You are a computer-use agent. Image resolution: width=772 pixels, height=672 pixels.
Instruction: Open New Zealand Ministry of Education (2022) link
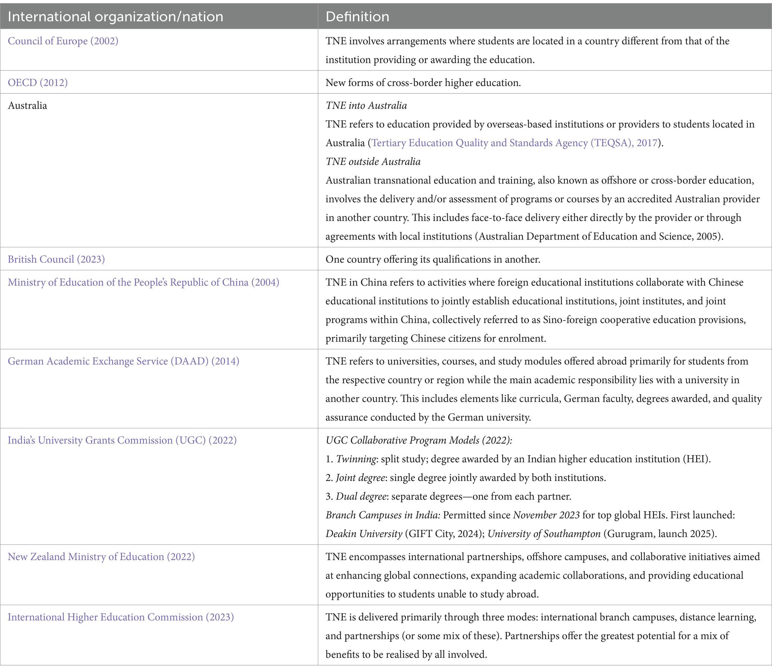(101, 557)
